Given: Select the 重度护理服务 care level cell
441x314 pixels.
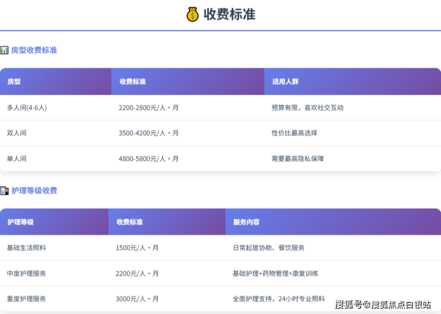Looking at the screenshot, I should pos(26,299).
